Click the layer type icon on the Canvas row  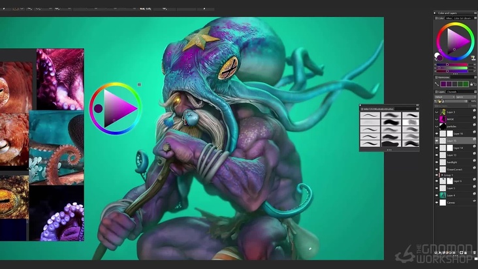(x=474, y=201)
